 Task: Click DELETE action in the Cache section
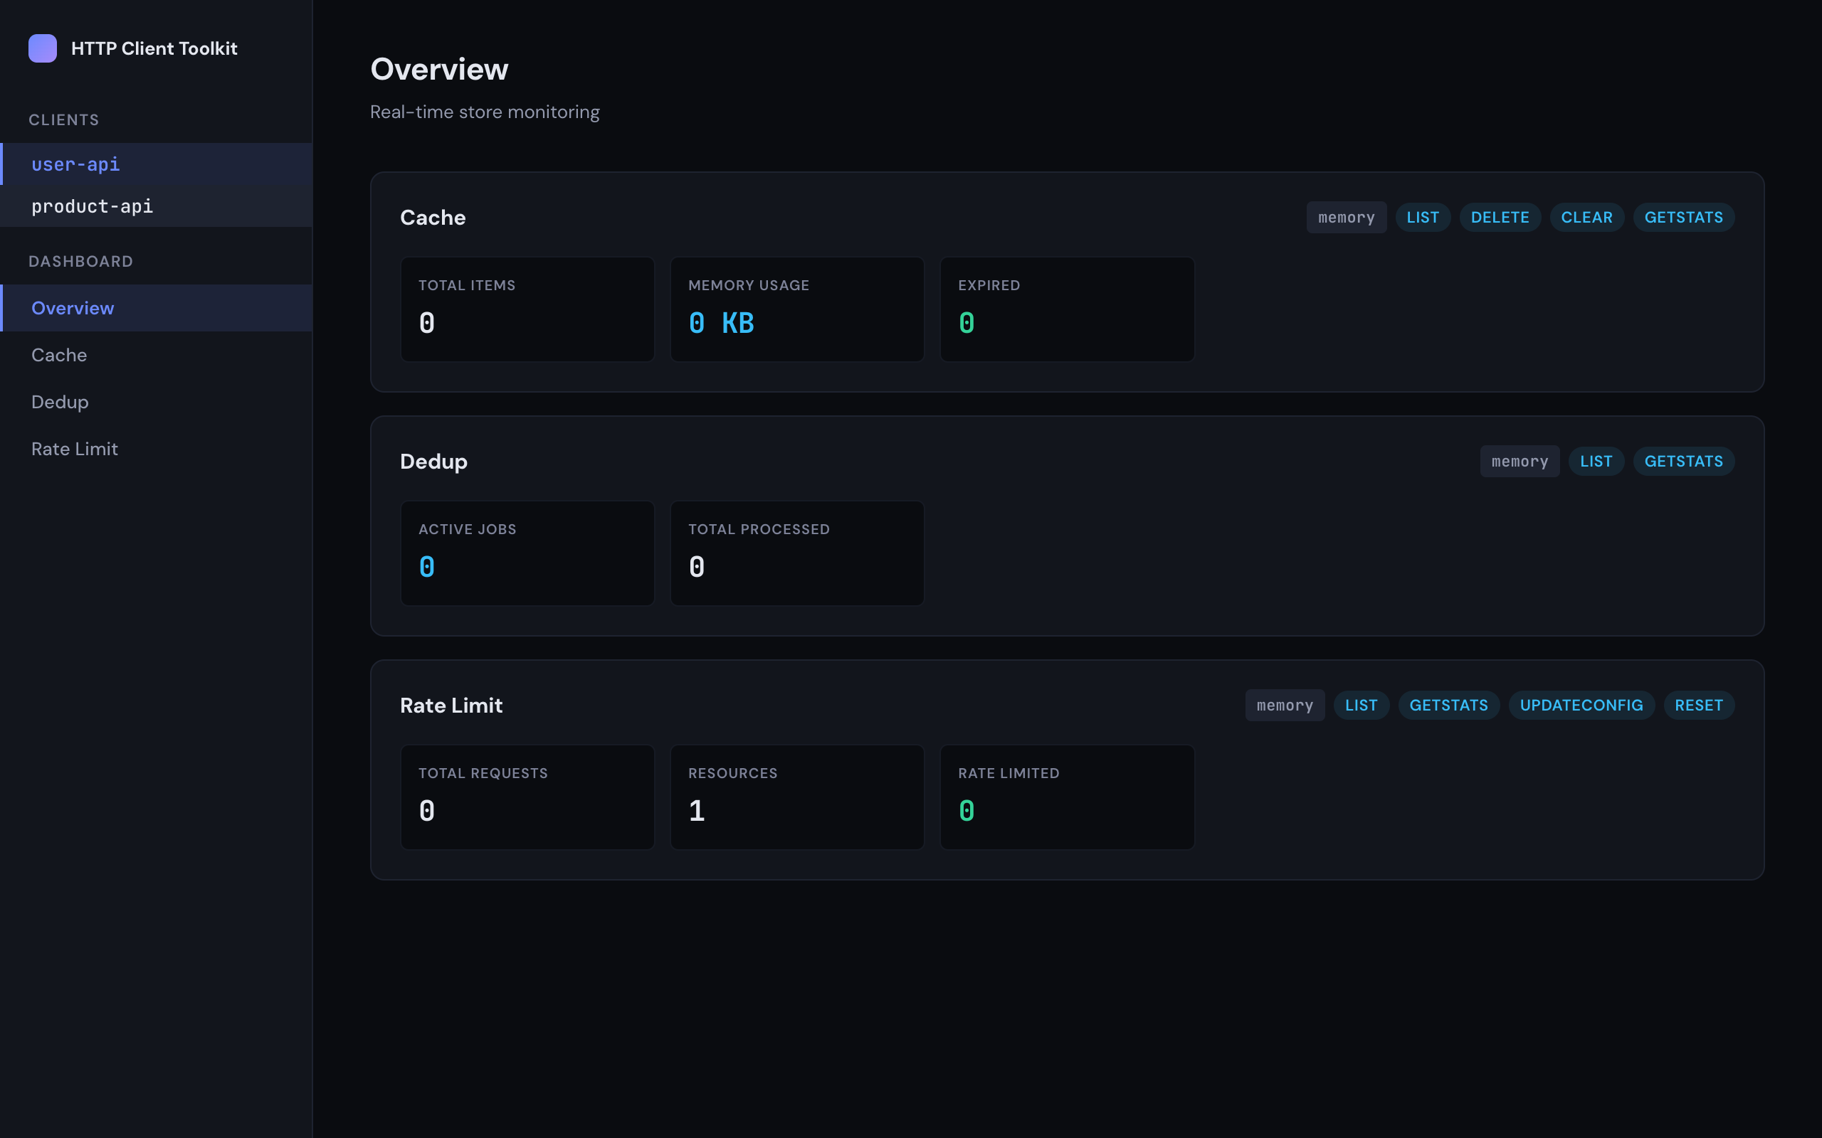click(1500, 217)
